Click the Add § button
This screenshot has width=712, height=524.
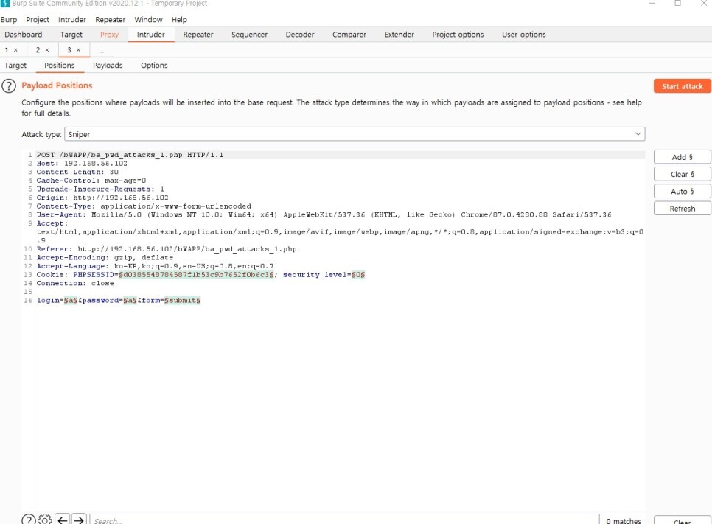(682, 157)
